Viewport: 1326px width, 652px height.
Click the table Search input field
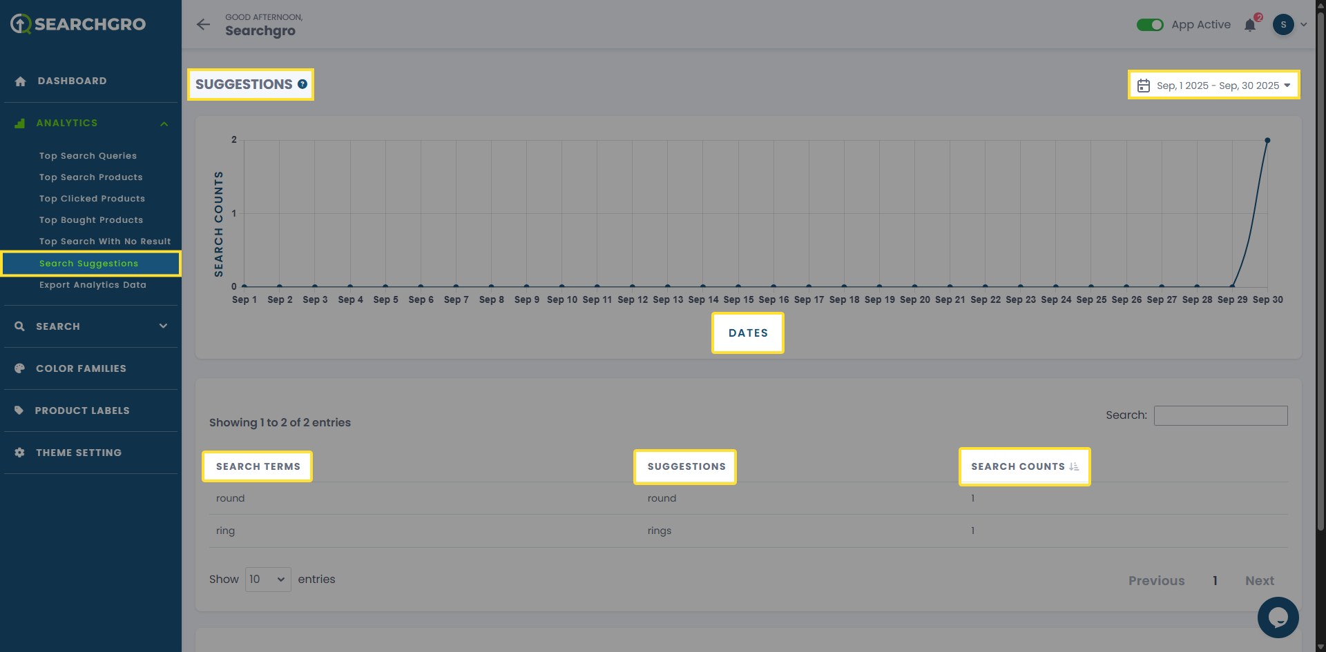pyautogui.click(x=1220, y=415)
